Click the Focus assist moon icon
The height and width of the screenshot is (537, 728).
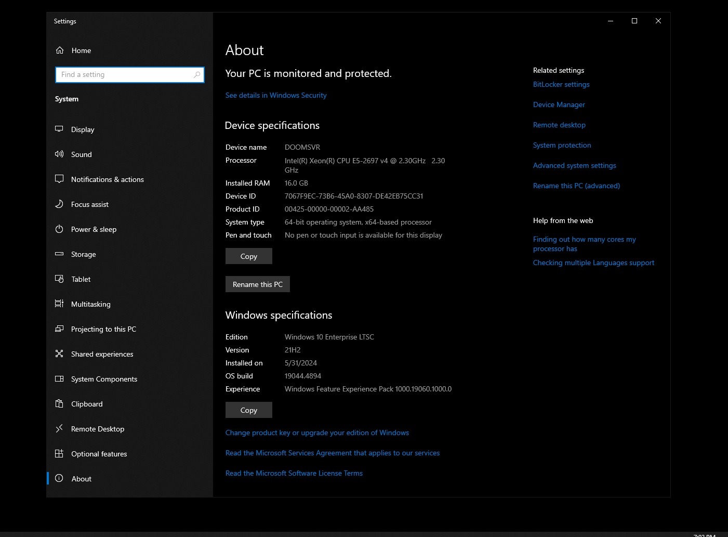click(x=59, y=204)
